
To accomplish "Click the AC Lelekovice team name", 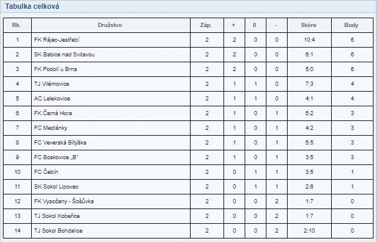I will pos(52,99).
